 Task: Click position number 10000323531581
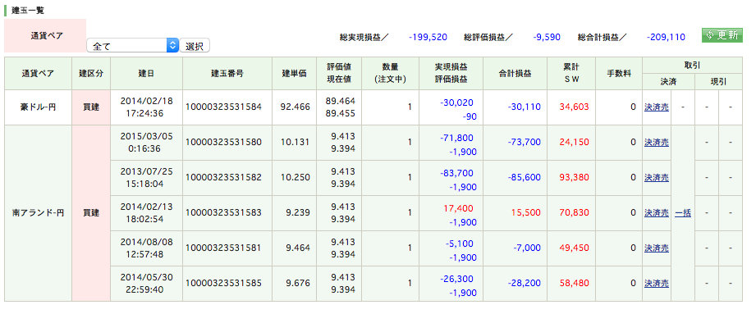224,248
